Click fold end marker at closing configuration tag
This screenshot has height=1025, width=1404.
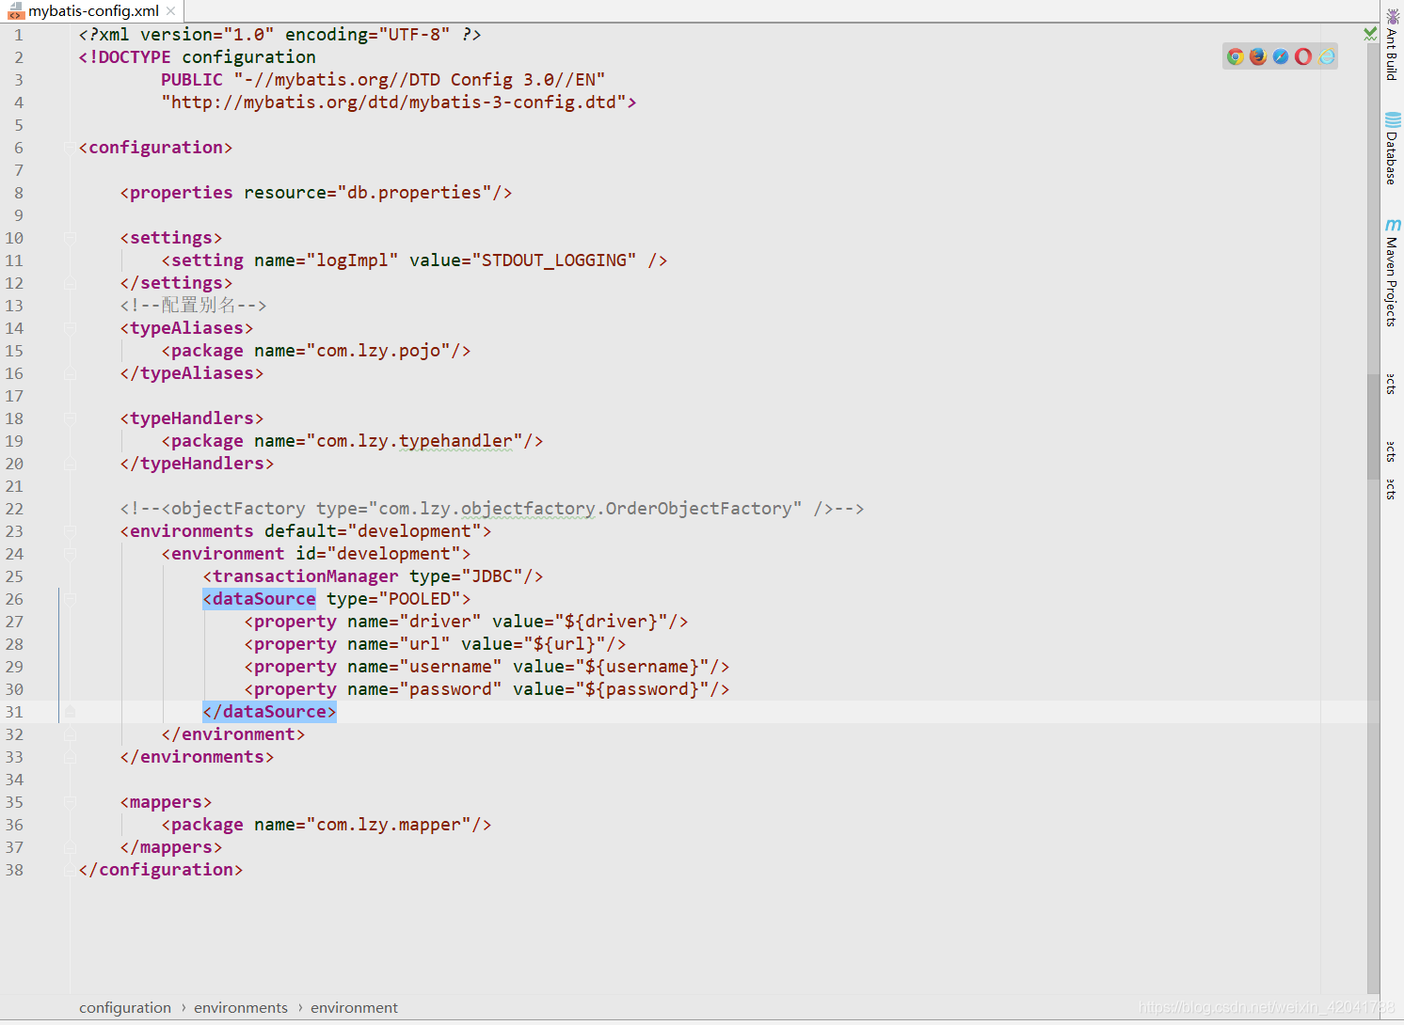tap(70, 870)
